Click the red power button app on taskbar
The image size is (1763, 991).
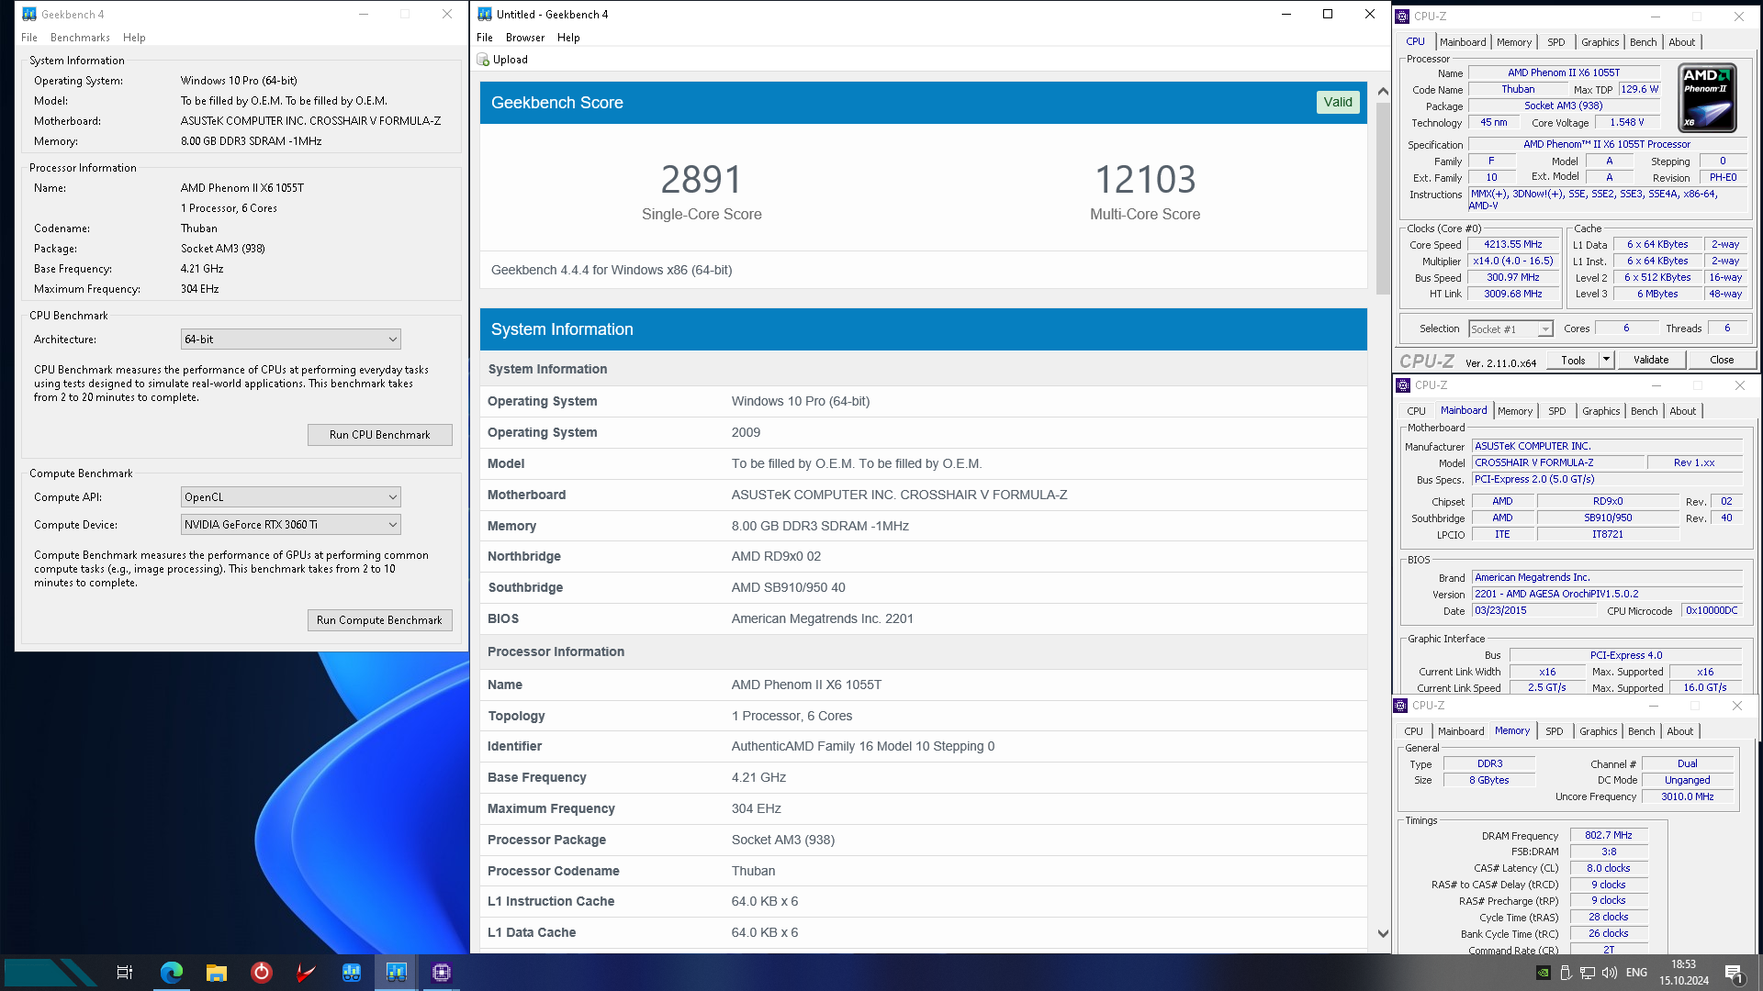click(262, 973)
